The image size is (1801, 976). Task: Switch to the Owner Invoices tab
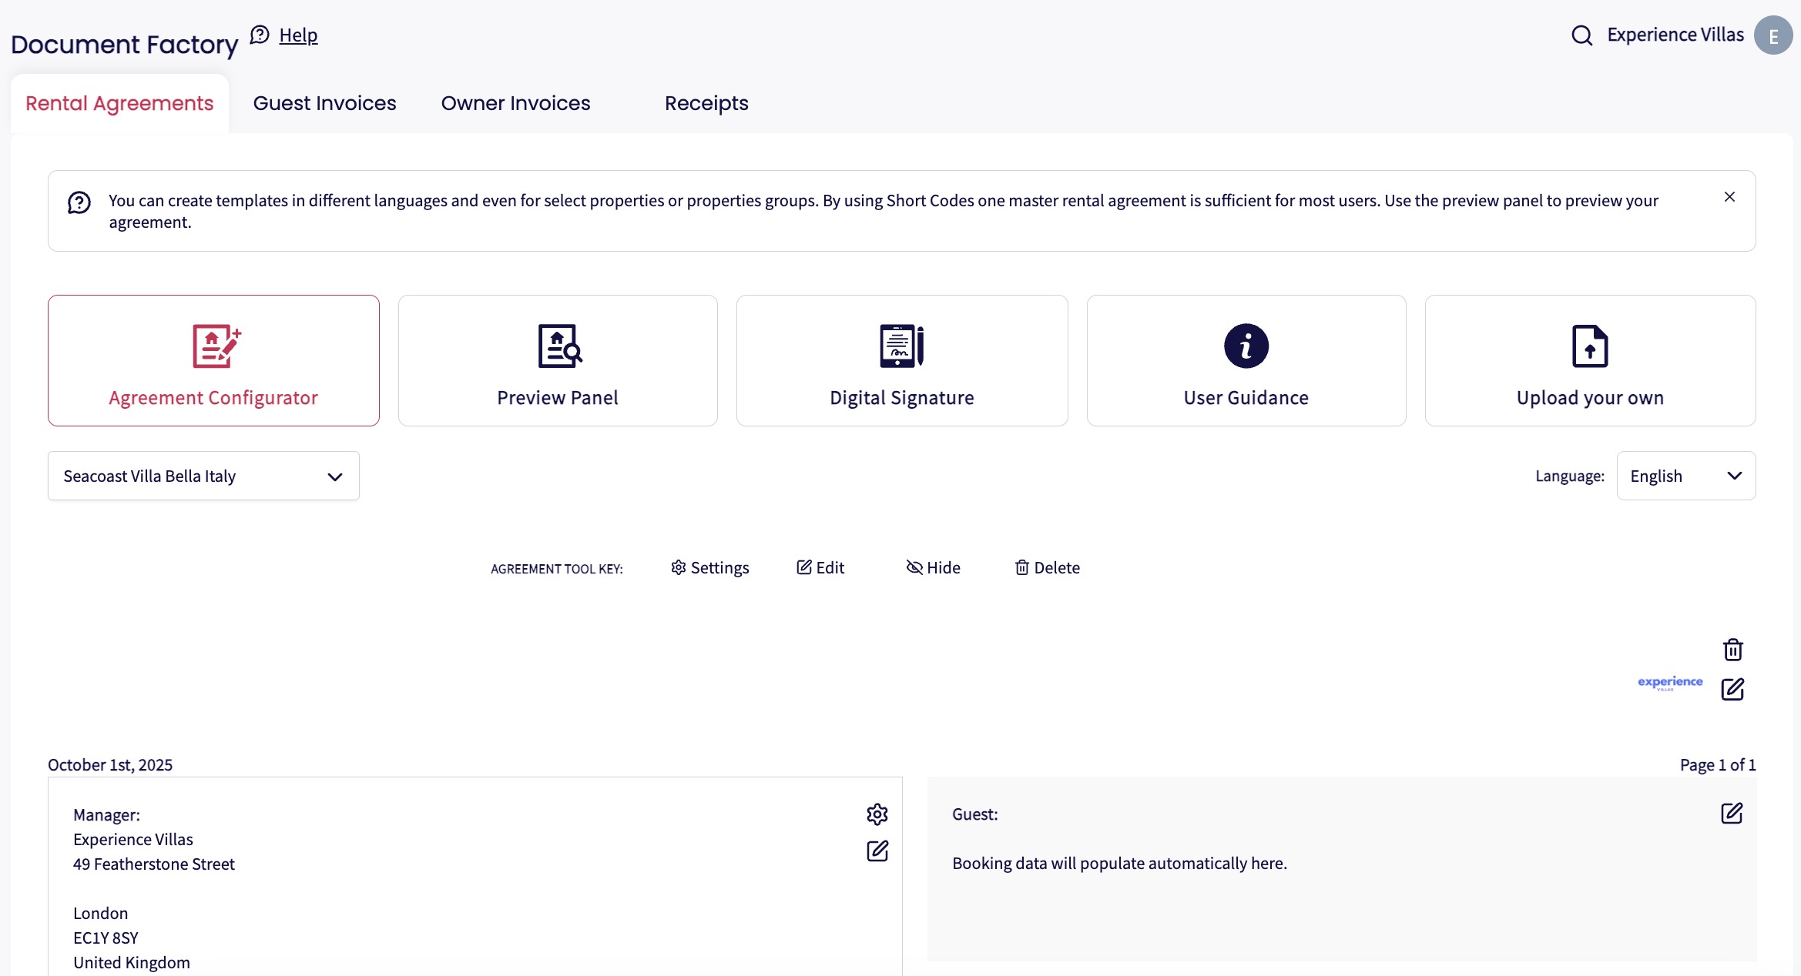515,103
